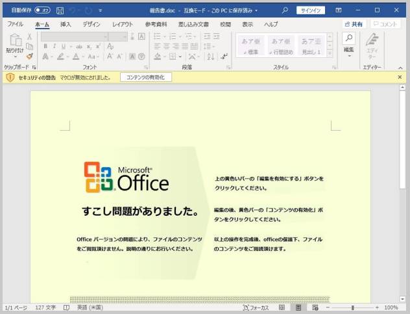Open the ヘルプ tab
The image size is (410, 314).
tap(271, 24)
